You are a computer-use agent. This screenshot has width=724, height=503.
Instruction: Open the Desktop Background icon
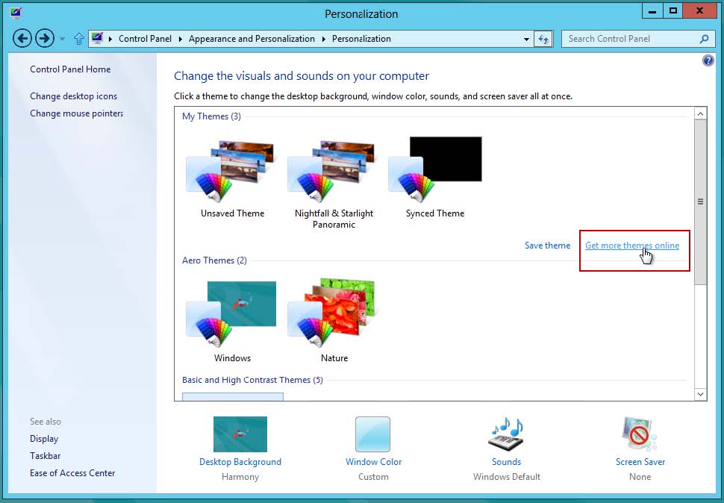point(240,435)
